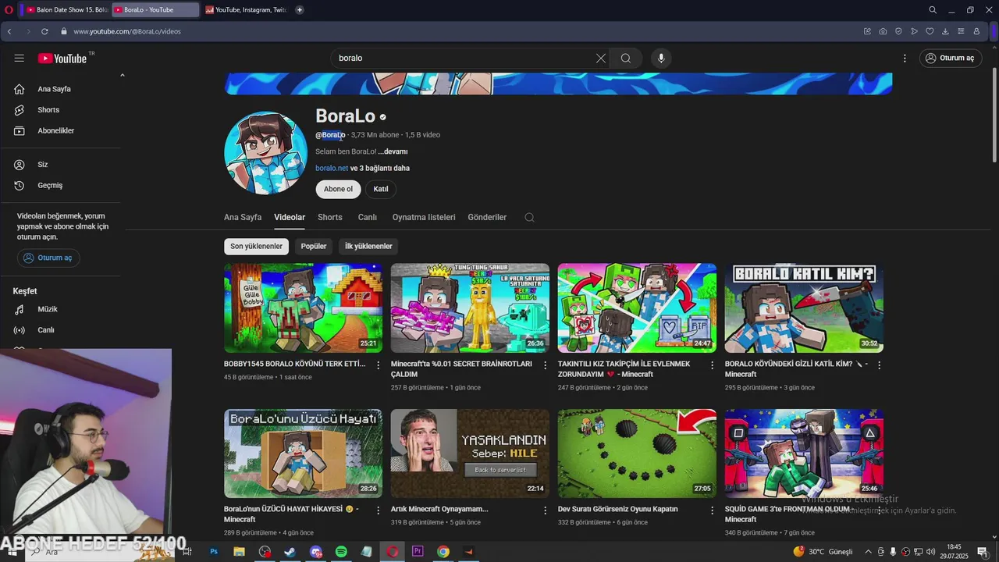Start voice search with microphone icon

[661, 58]
